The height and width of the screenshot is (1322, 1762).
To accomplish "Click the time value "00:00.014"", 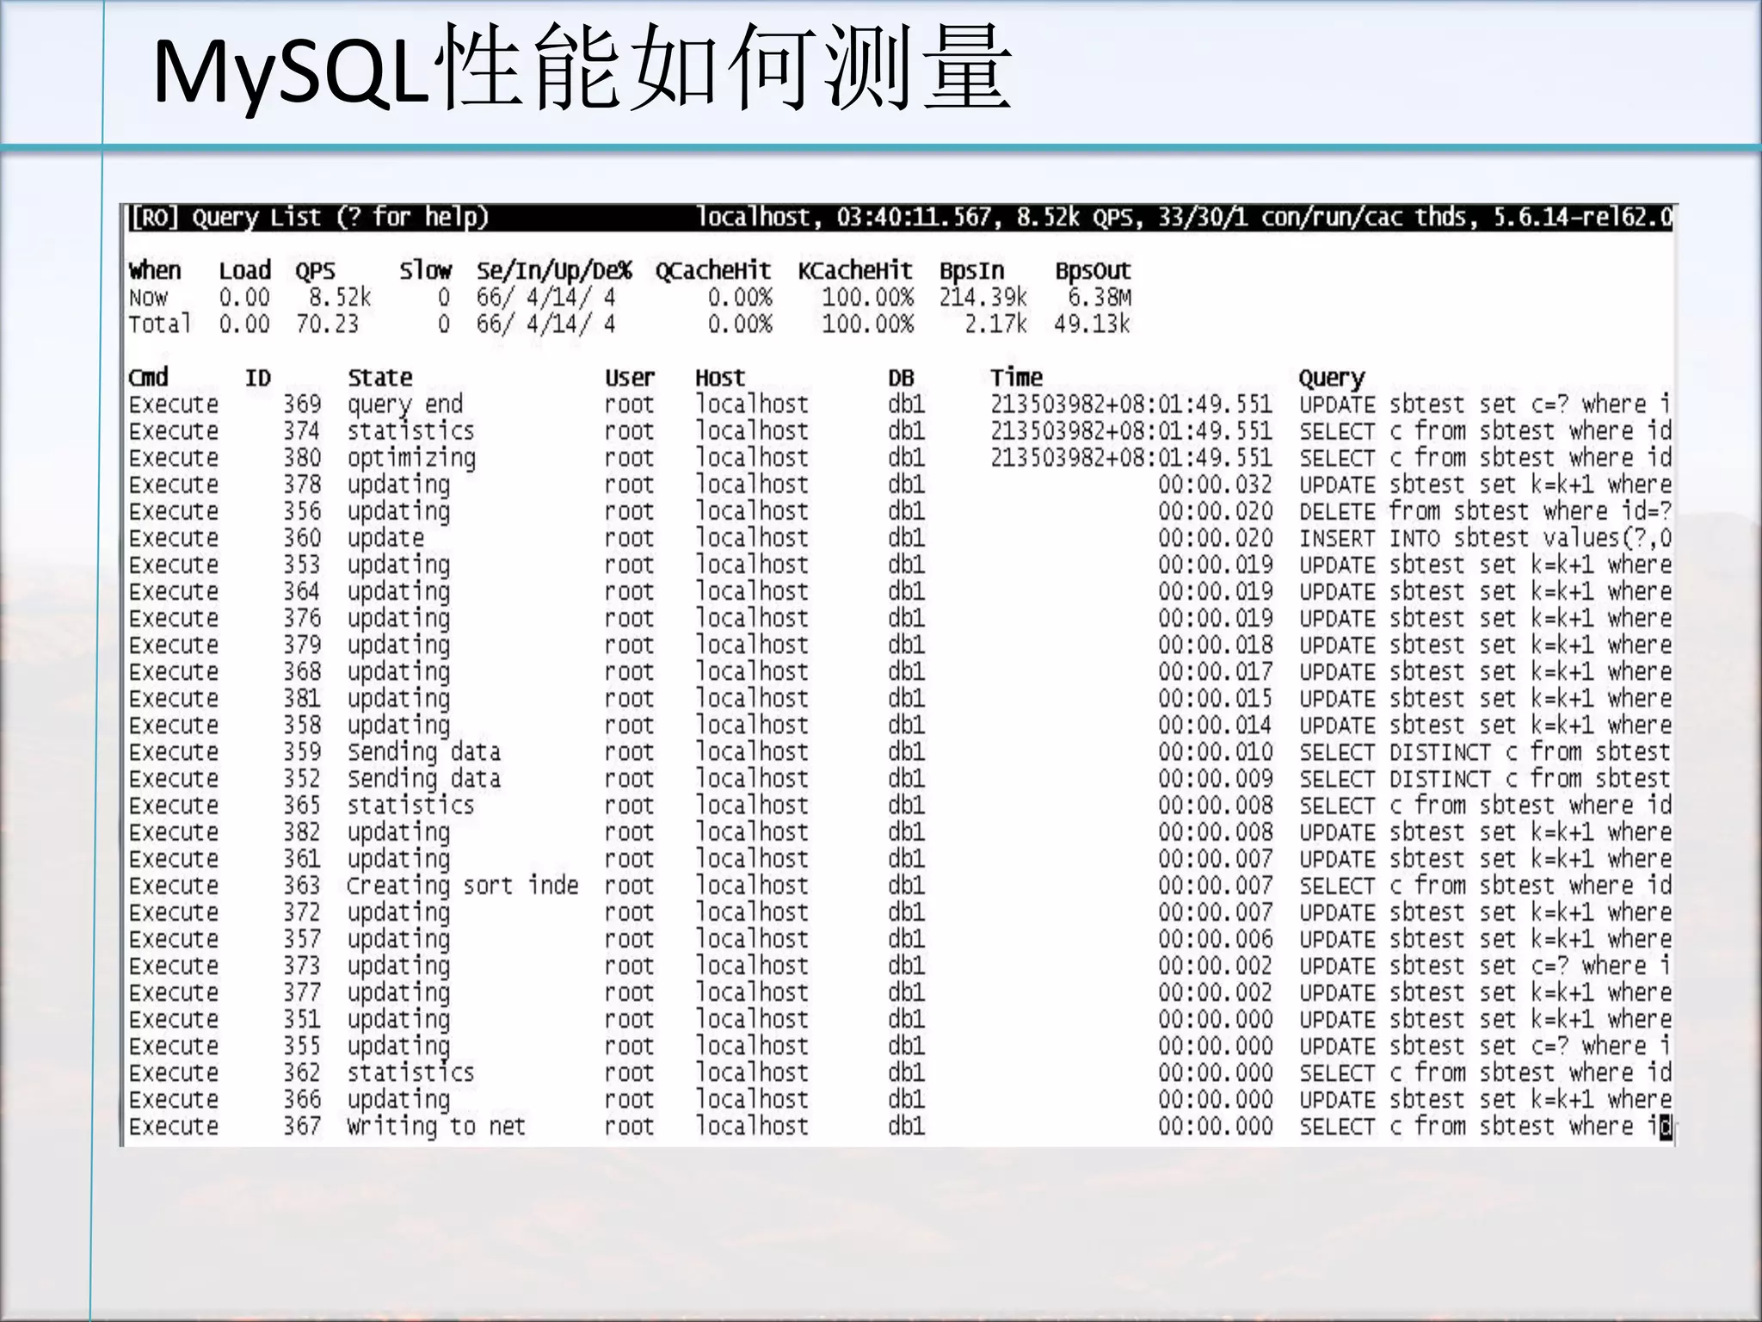I will (x=1215, y=725).
